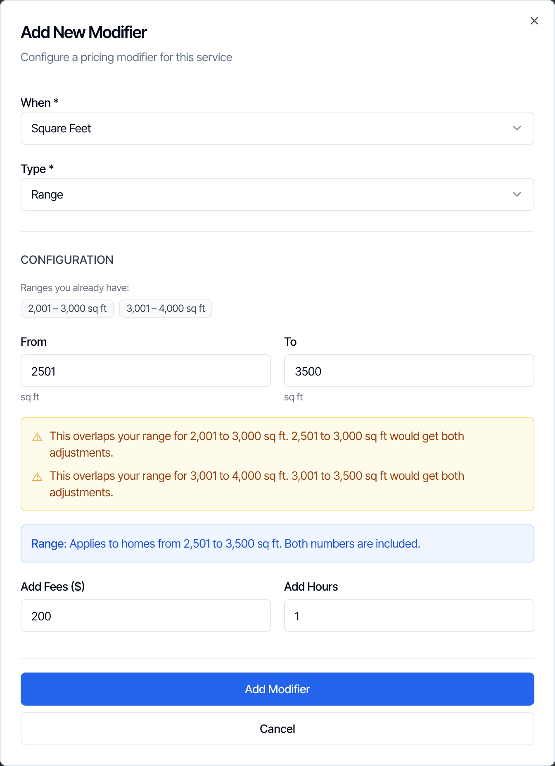Open the When dropdown showing Square Feet
The image size is (555, 766).
coord(277,128)
